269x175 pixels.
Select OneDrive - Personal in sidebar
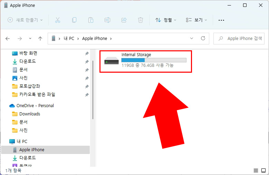coord(31,106)
